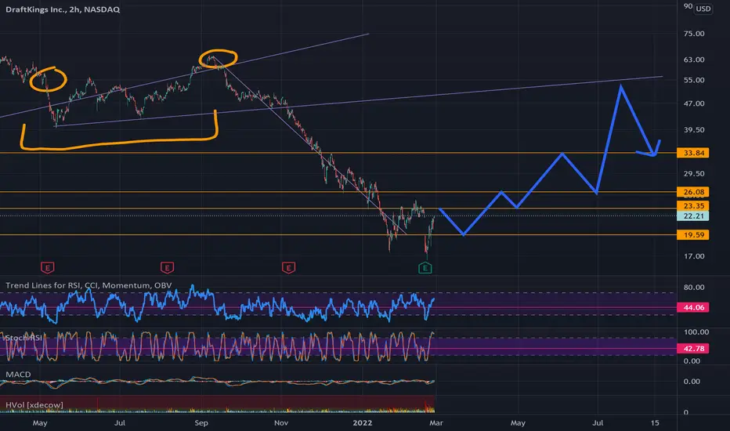Click the Nov label on time axis
This screenshot has width=730, height=431.
[x=281, y=423]
